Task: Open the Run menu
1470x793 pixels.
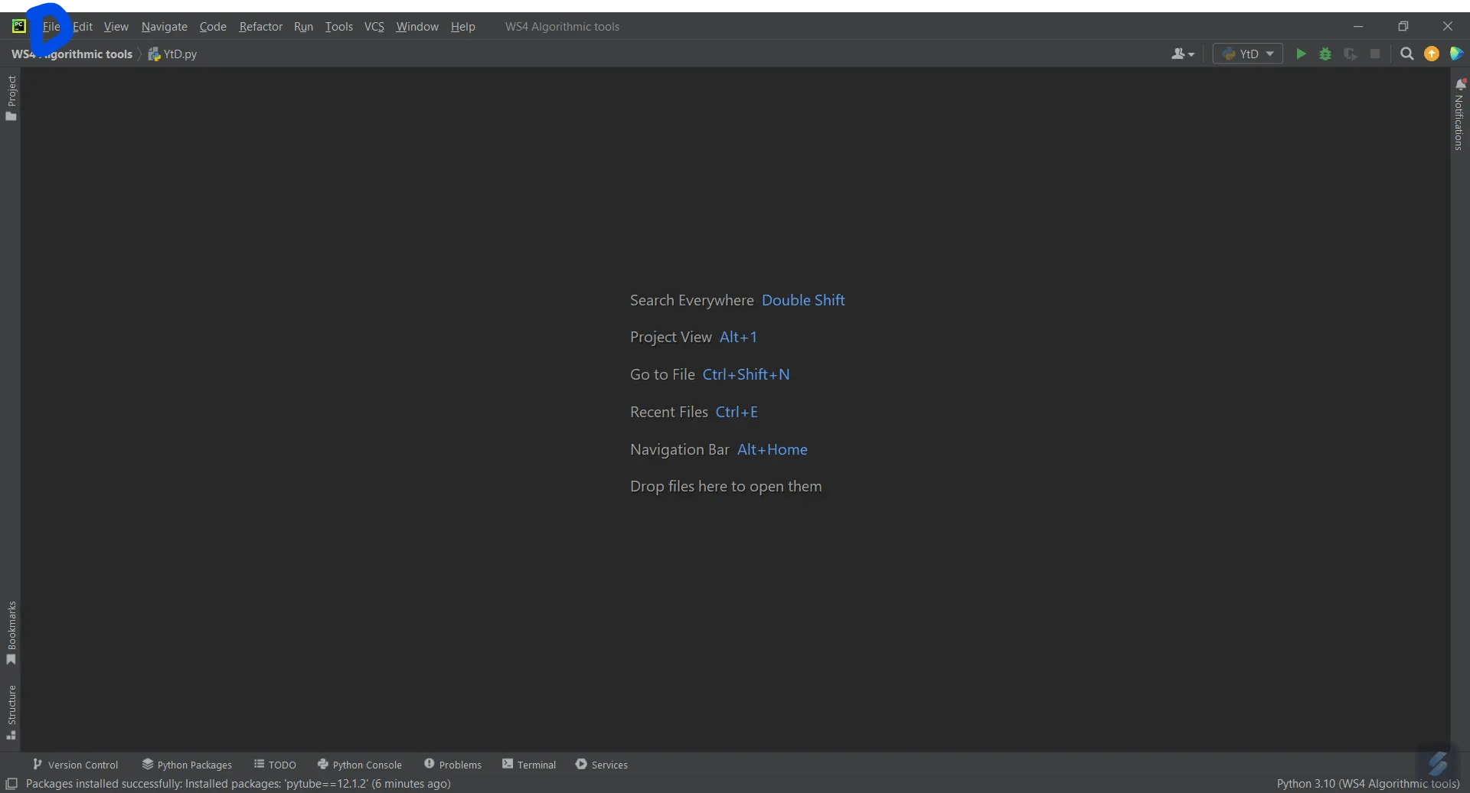Action: (x=304, y=27)
